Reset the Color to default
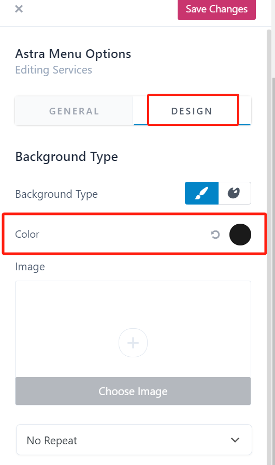This screenshot has height=465, width=275. (215, 235)
